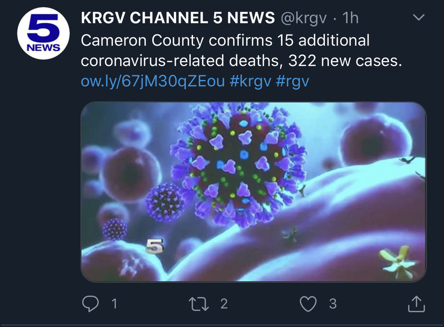Expand the tweet options chevron
The height and width of the screenshot is (327, 444).
click(419, 18)
